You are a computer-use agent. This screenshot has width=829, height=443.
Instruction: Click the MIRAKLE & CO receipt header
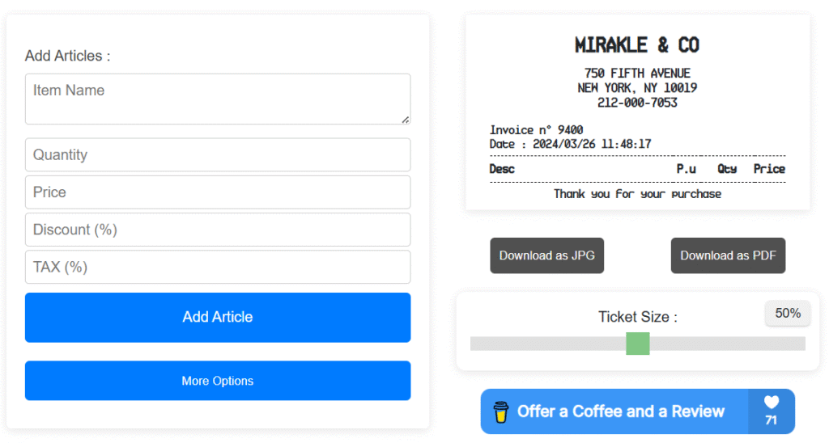(637, 45)
